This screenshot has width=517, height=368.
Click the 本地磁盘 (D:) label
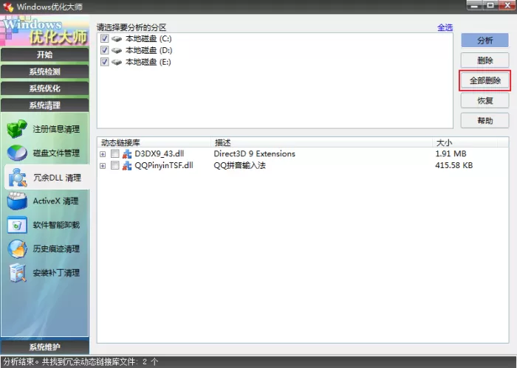148,50
